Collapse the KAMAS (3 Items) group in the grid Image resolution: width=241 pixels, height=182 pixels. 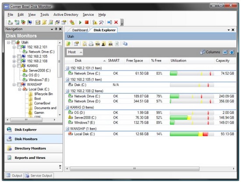tap(67, 107)
